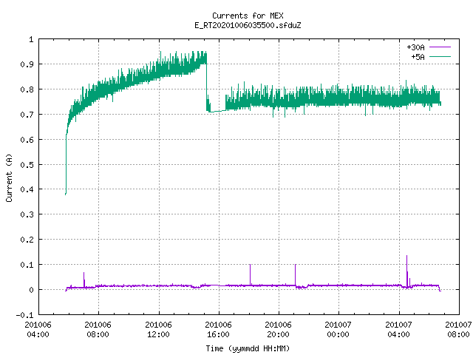Click the y-axis tick value 0.4

click(x=27, y=189)
